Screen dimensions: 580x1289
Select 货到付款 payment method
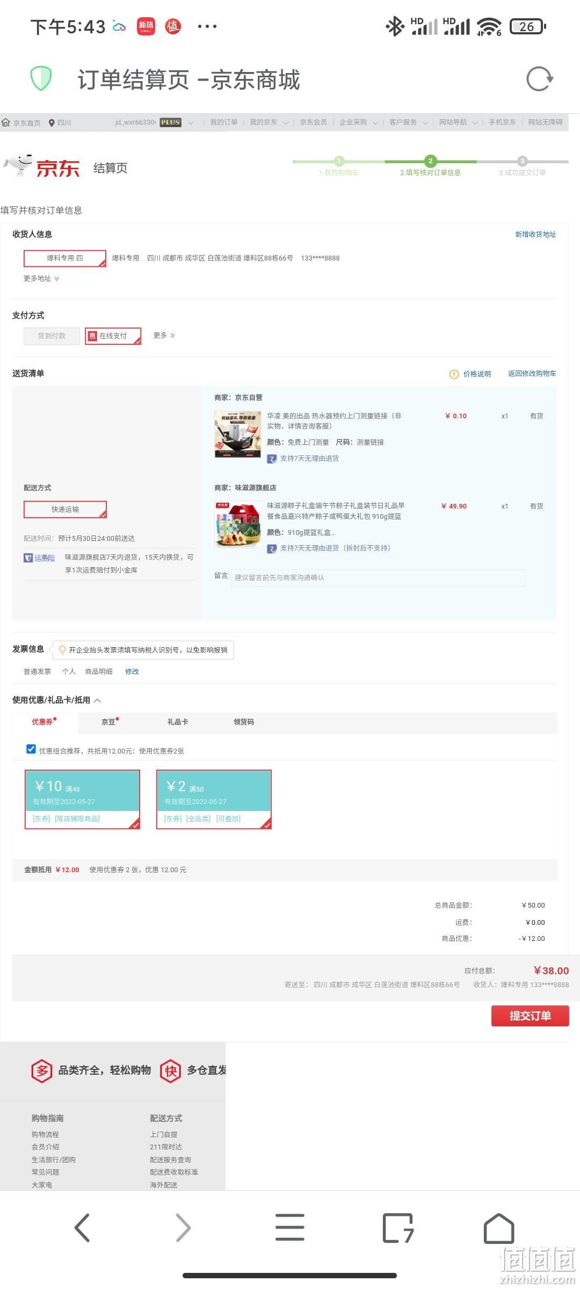click(52, 336)
